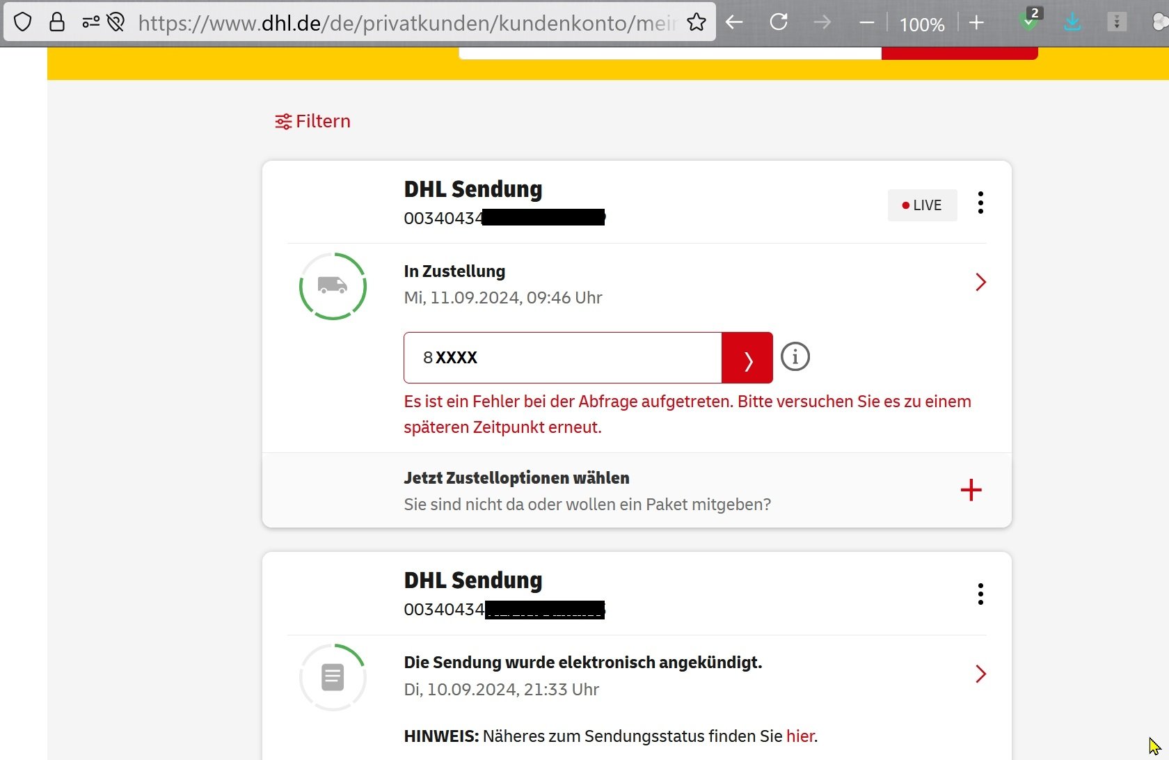
Task: Go forward with the right arrow
Action: [822, 22]
